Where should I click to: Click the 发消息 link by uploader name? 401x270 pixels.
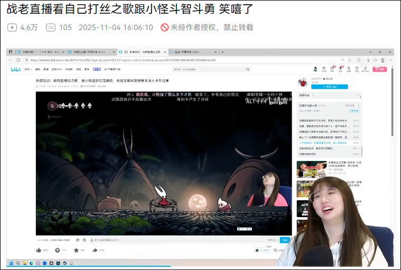[328, 79]
